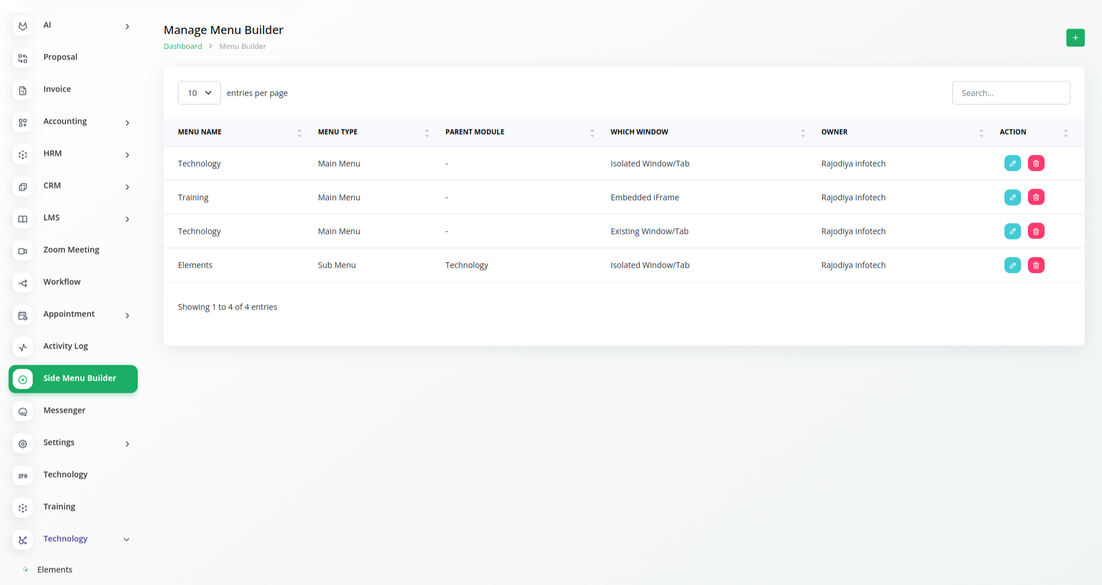1102x585 pixels.
Task: Go to Dashboard via breadcrumb link
Action: 183,46
